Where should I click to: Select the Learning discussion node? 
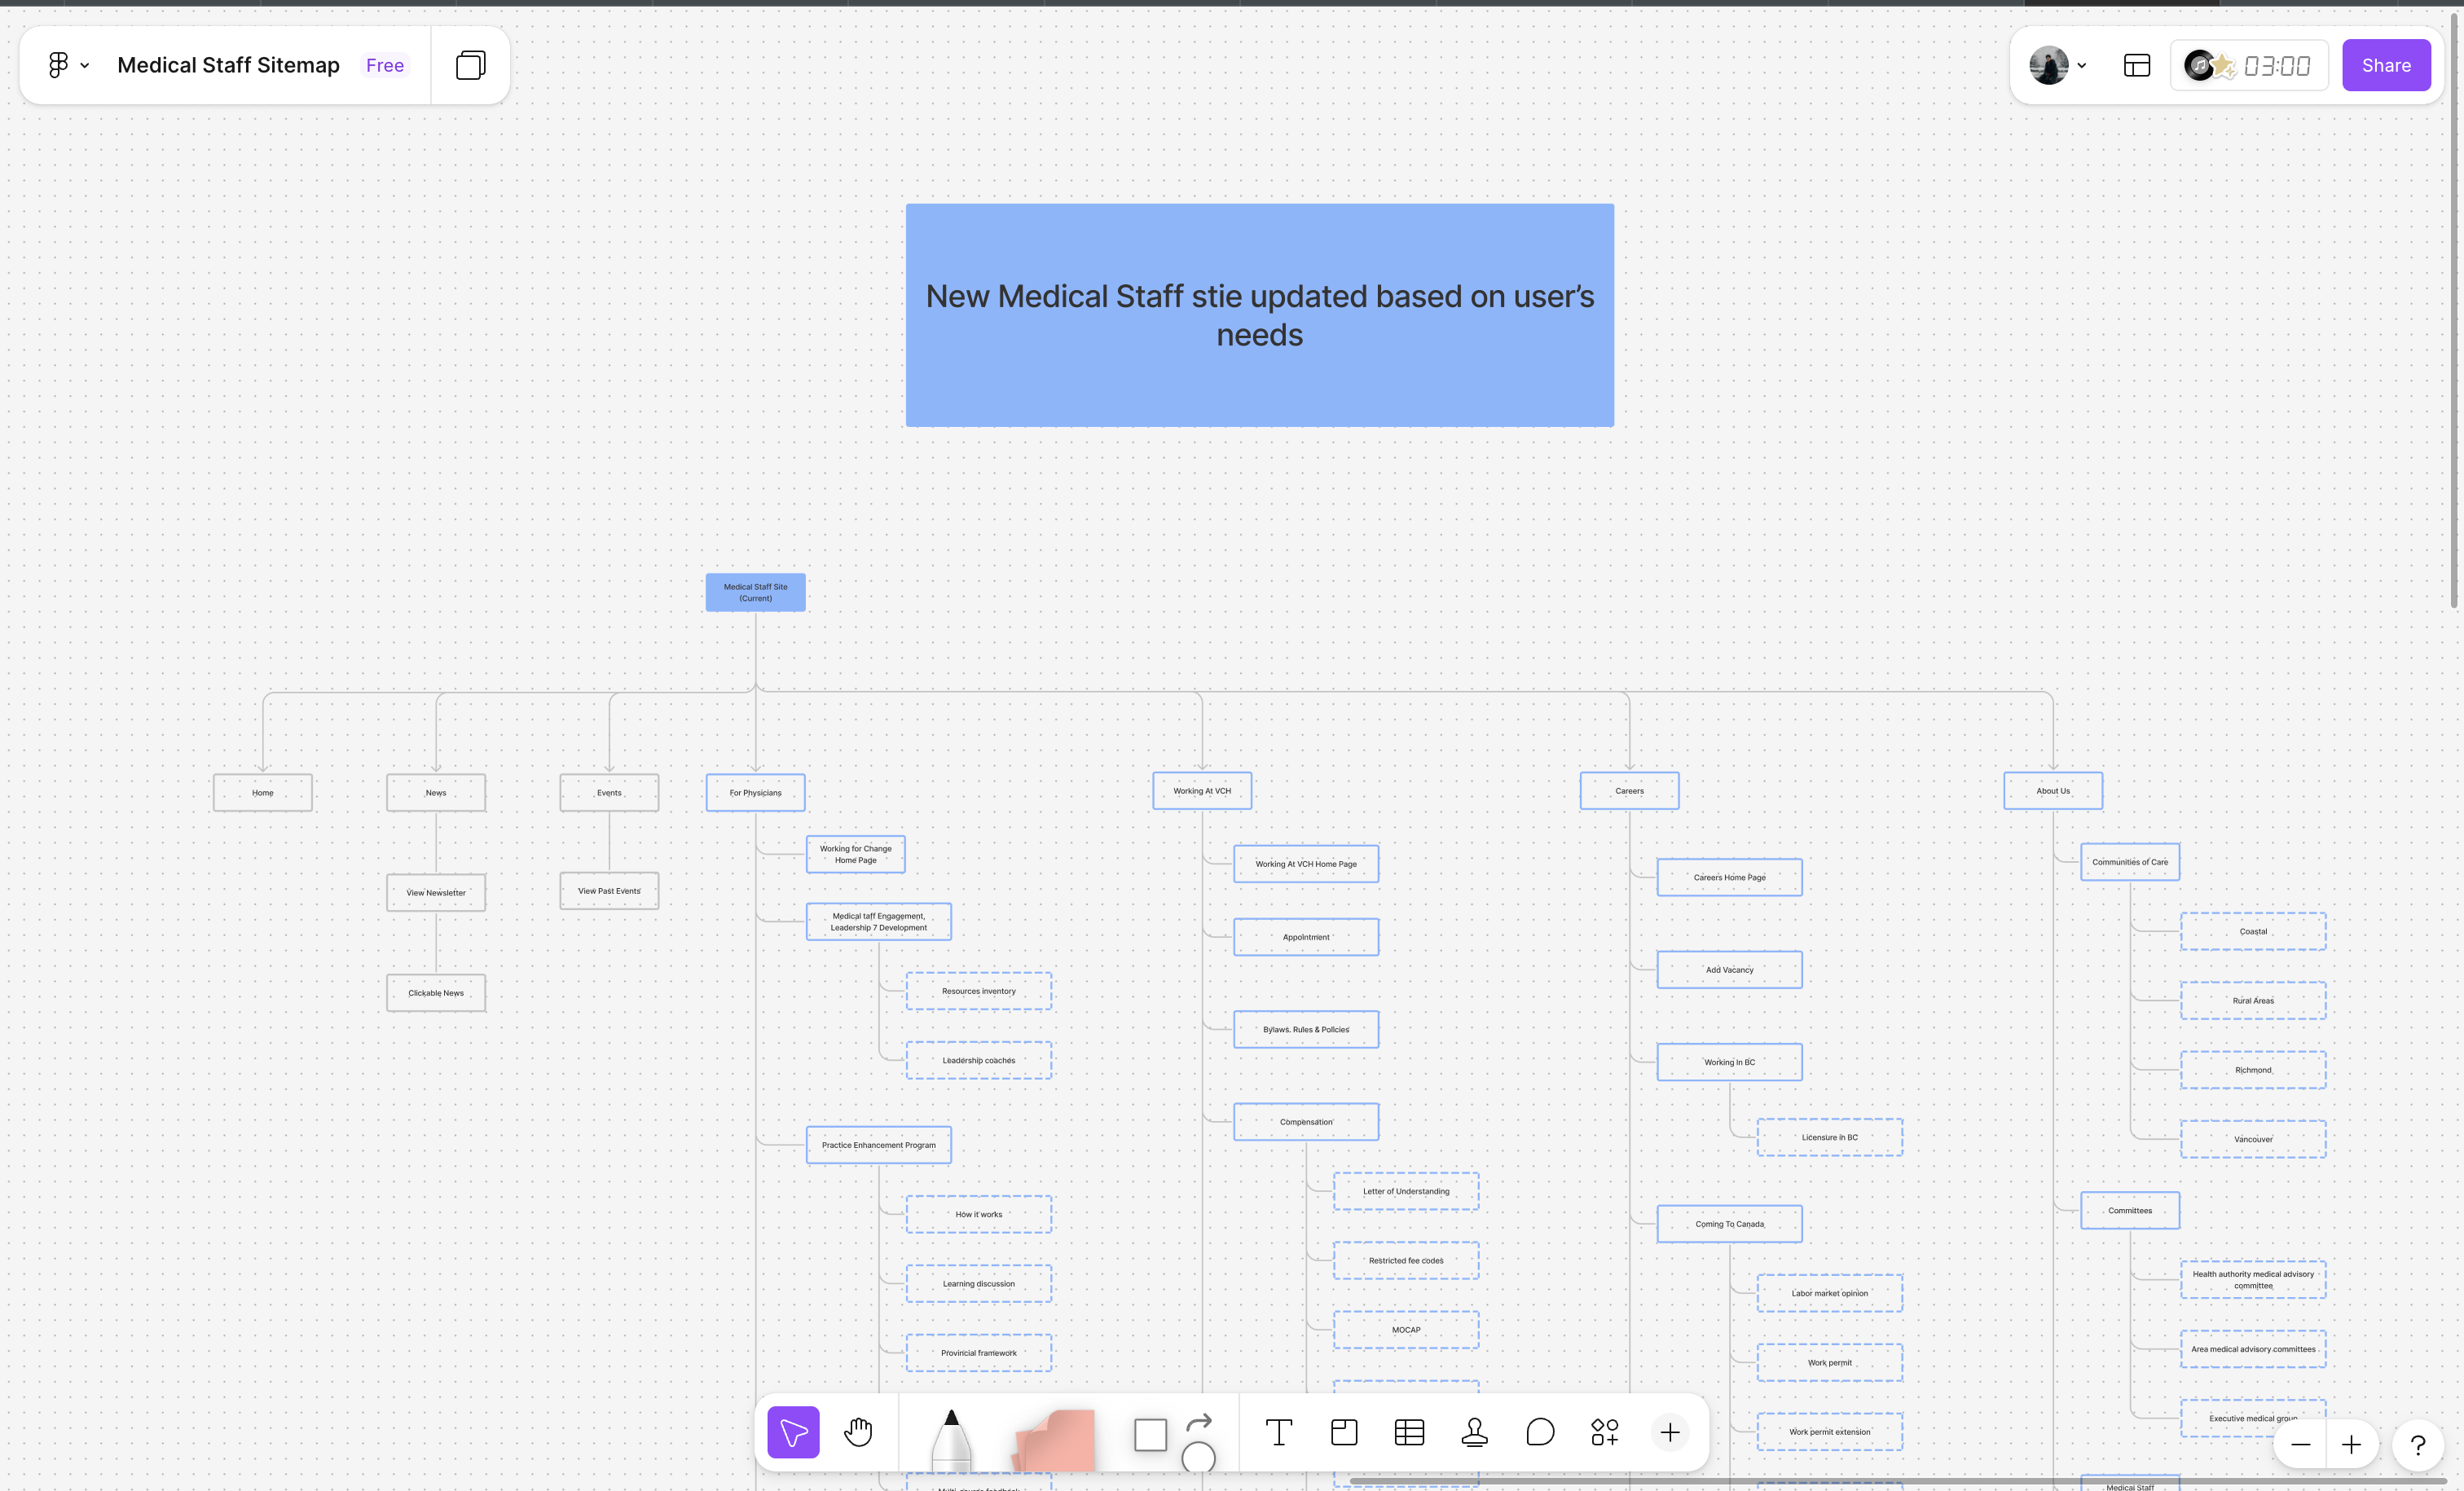(978, 1283)
